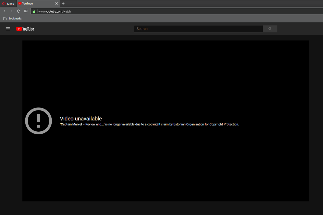Click the copyright claim message text
This screenshot has width=323, height=215.
pos(149,124)
